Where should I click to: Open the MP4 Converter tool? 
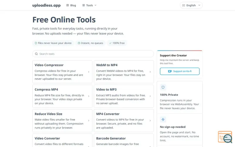[124, 121]
